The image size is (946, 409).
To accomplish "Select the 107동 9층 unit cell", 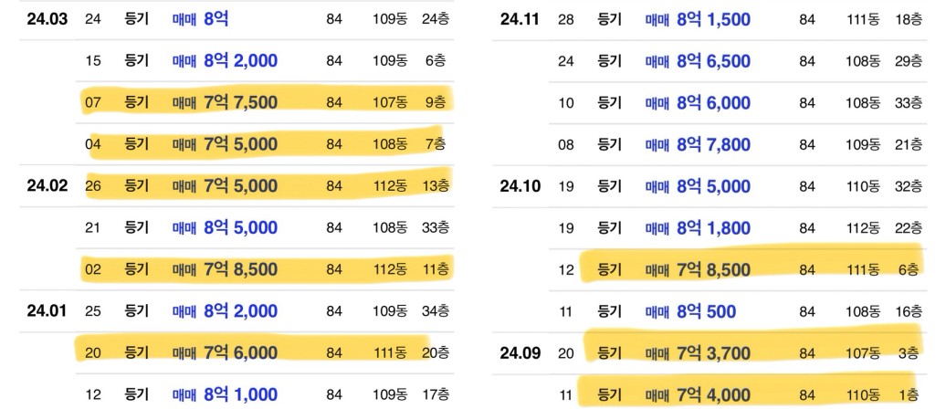I will [411, 102].
